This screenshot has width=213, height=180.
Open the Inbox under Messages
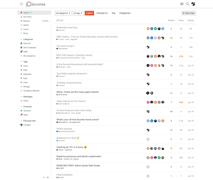point(26,101)
